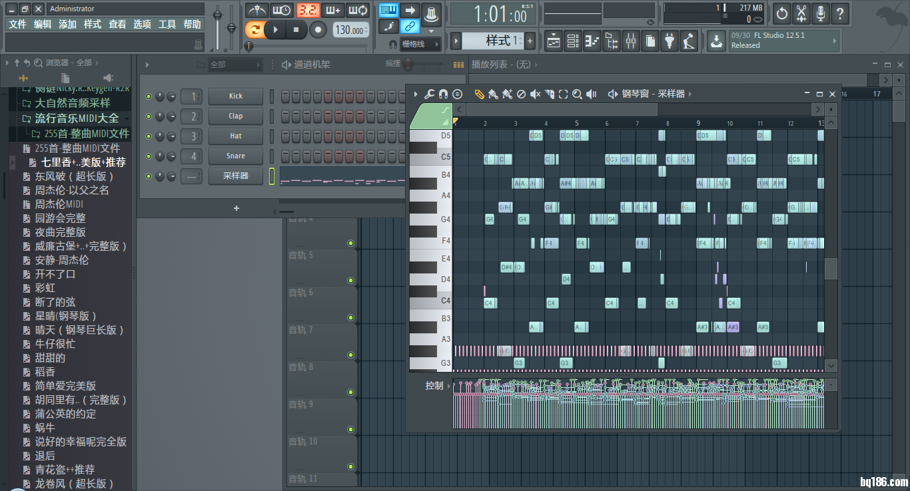Open the 查看 menu

click(117, 24)
